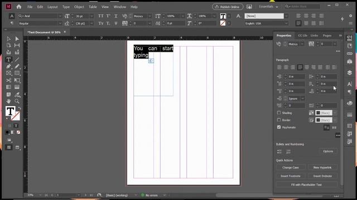Switch to Normal screen mode button

click(9, 148)
